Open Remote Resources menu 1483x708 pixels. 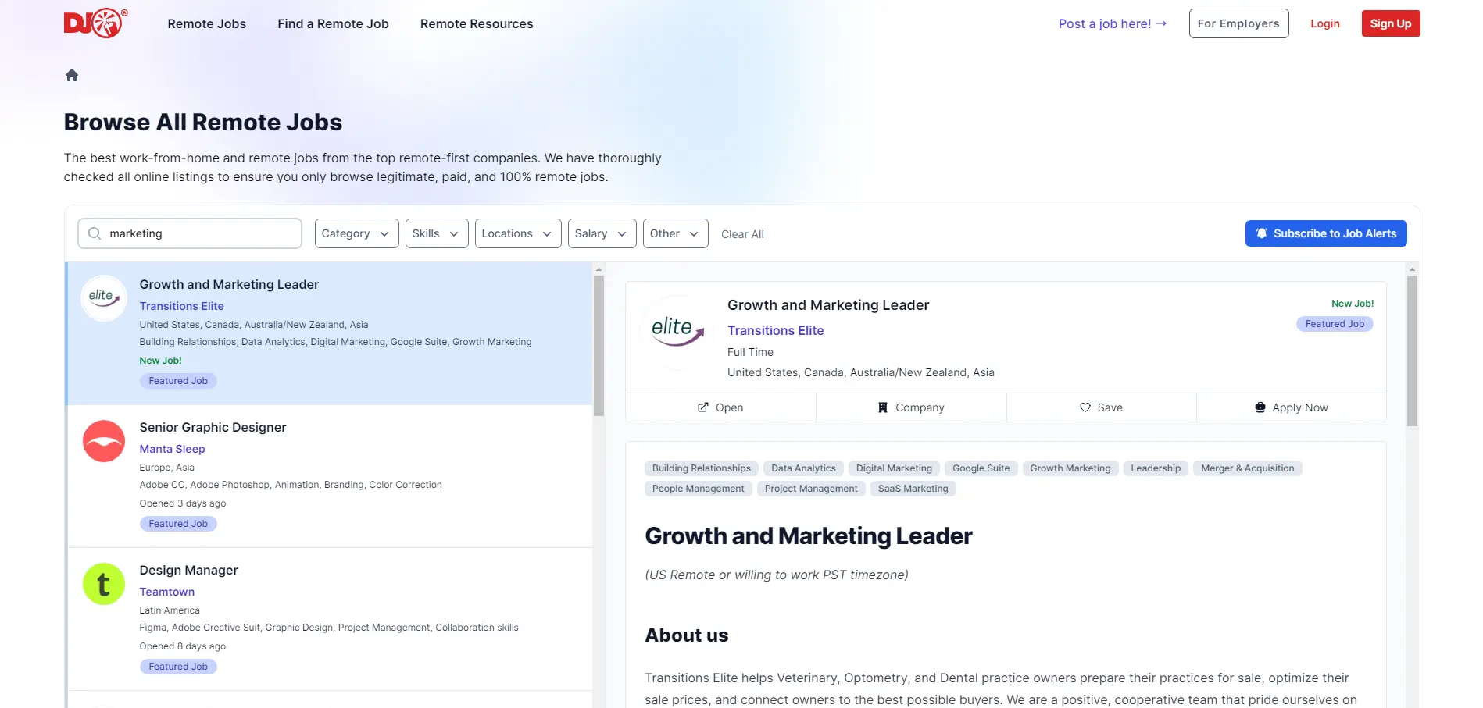click(477, 23)
